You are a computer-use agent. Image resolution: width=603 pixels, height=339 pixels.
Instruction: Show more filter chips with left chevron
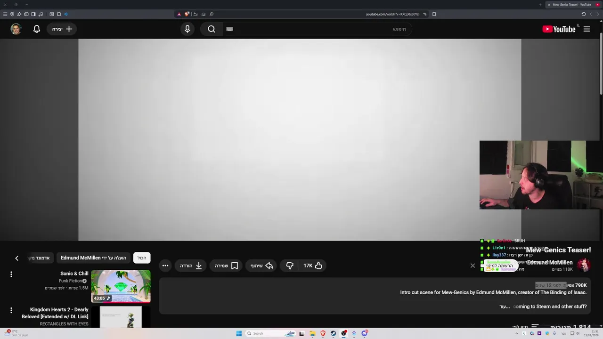(17, 258)
